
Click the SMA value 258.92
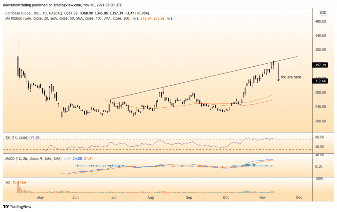point(159,18)
